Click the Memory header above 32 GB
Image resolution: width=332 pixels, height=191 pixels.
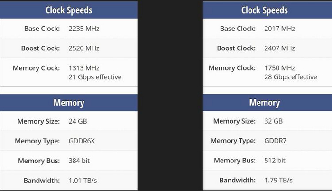click(264, 103)
